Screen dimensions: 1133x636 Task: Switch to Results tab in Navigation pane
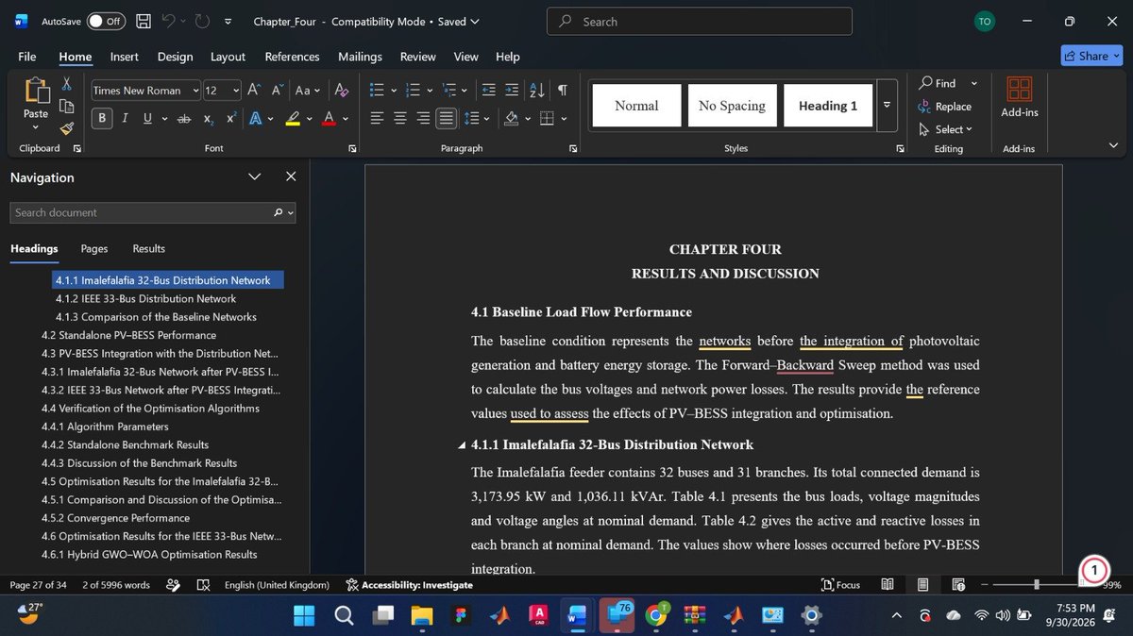point(148,248)
